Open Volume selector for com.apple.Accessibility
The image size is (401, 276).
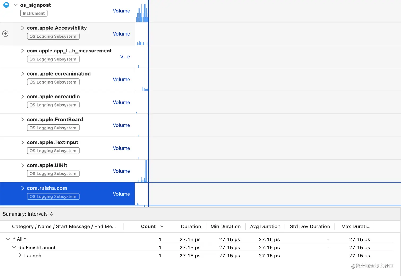(121, 34)
